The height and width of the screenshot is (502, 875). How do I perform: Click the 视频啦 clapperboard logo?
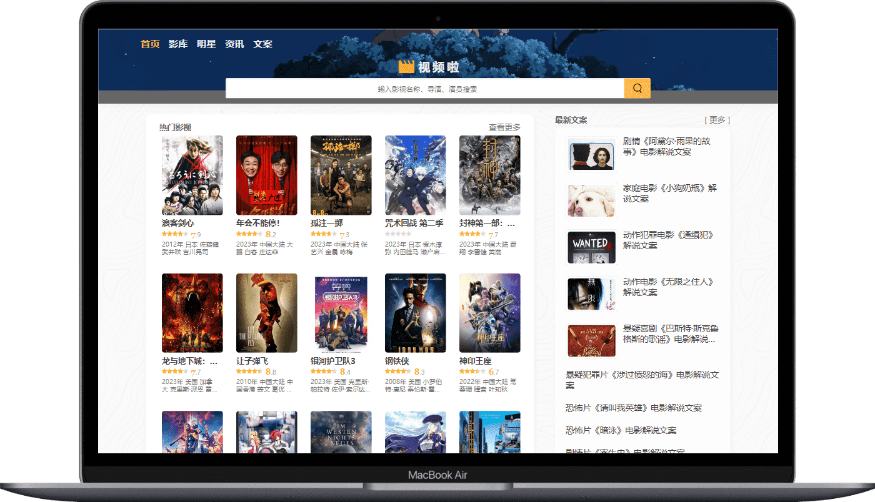pyautogui.click(x=429, y=67)
